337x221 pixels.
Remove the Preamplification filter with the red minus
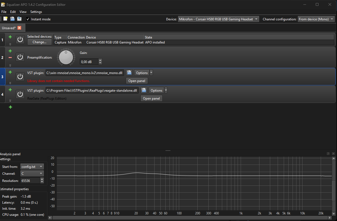(x=10, y=58)
